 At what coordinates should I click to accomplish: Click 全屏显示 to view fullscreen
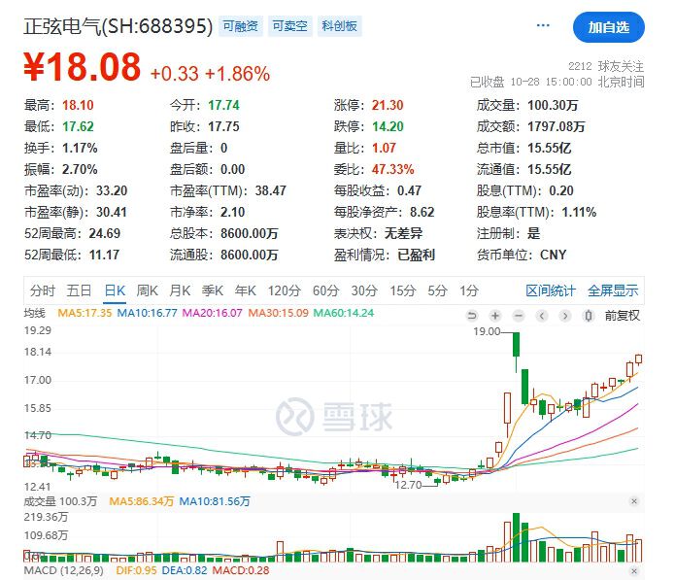(613, 290)
